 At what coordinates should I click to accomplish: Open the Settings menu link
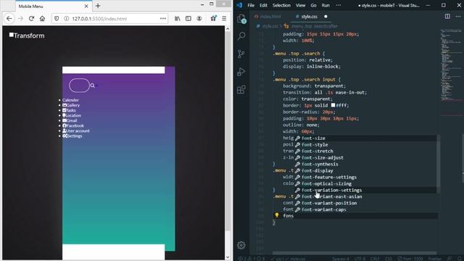pos(72,136)
